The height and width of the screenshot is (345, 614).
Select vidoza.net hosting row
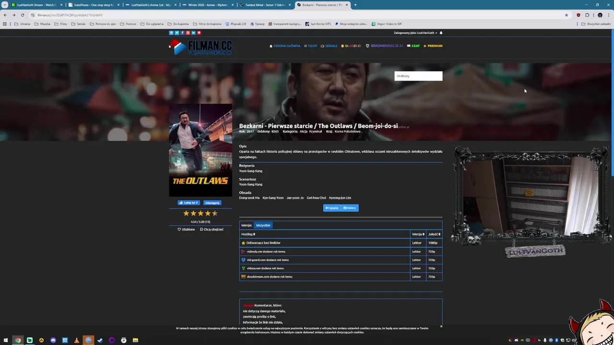(341, 268)
